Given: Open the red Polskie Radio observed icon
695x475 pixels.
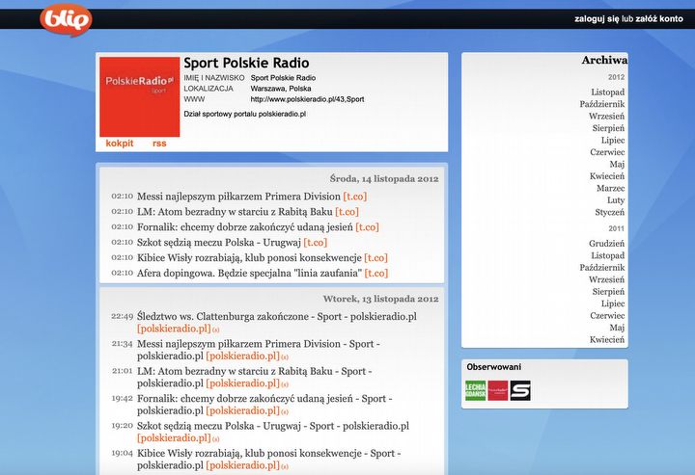Looking at the screenshot, I should [497, 390].
